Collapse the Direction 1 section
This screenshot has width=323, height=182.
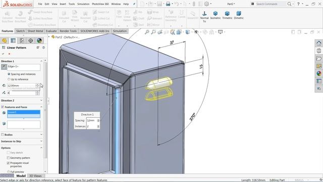tap(41, 61)
